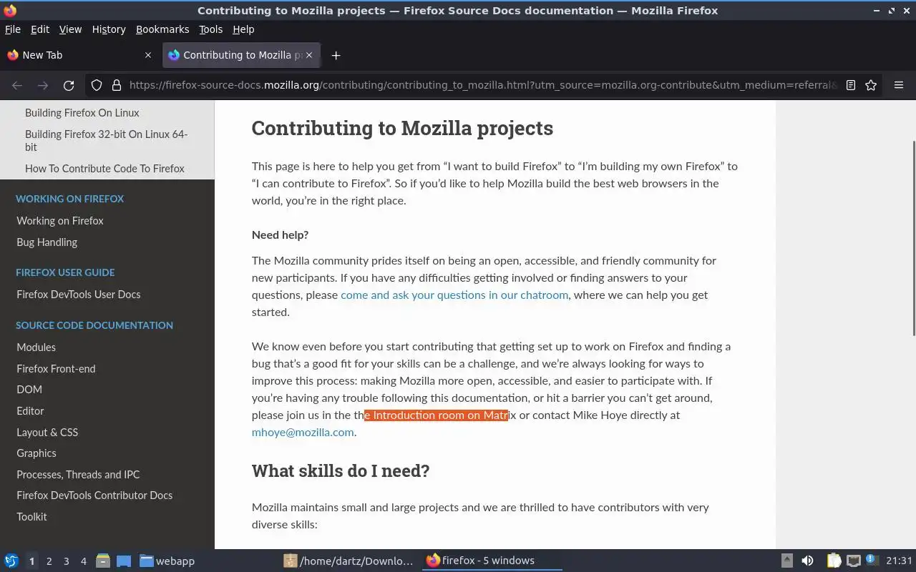This screenshot has height=572, width=916.
Task: Switch to workspace 1
Action: 31,561
